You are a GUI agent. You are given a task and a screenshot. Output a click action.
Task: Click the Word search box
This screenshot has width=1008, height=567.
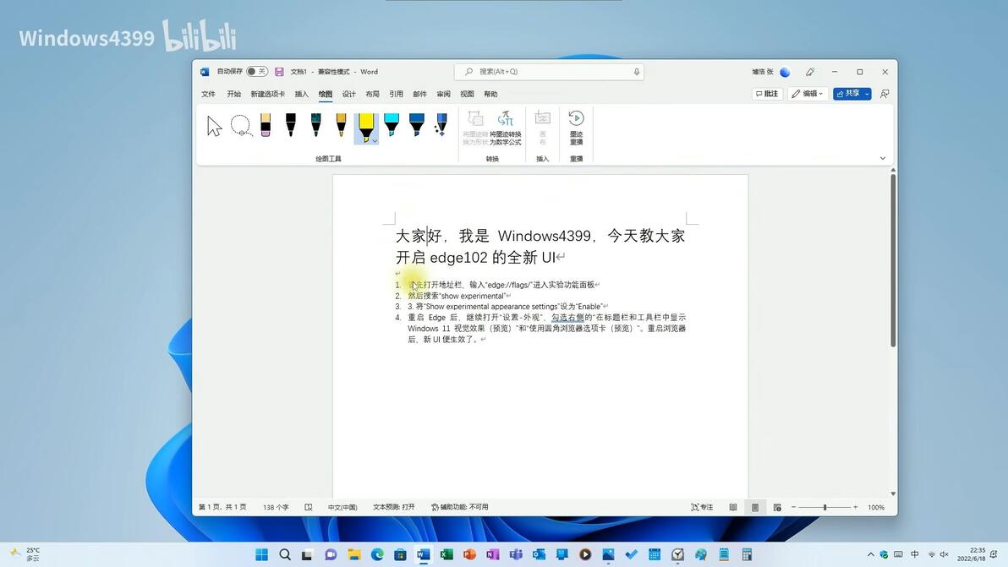coord(549,72)
